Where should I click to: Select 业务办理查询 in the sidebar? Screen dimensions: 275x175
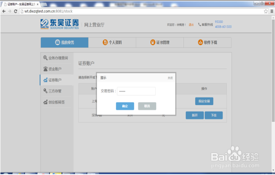(57, 58)
